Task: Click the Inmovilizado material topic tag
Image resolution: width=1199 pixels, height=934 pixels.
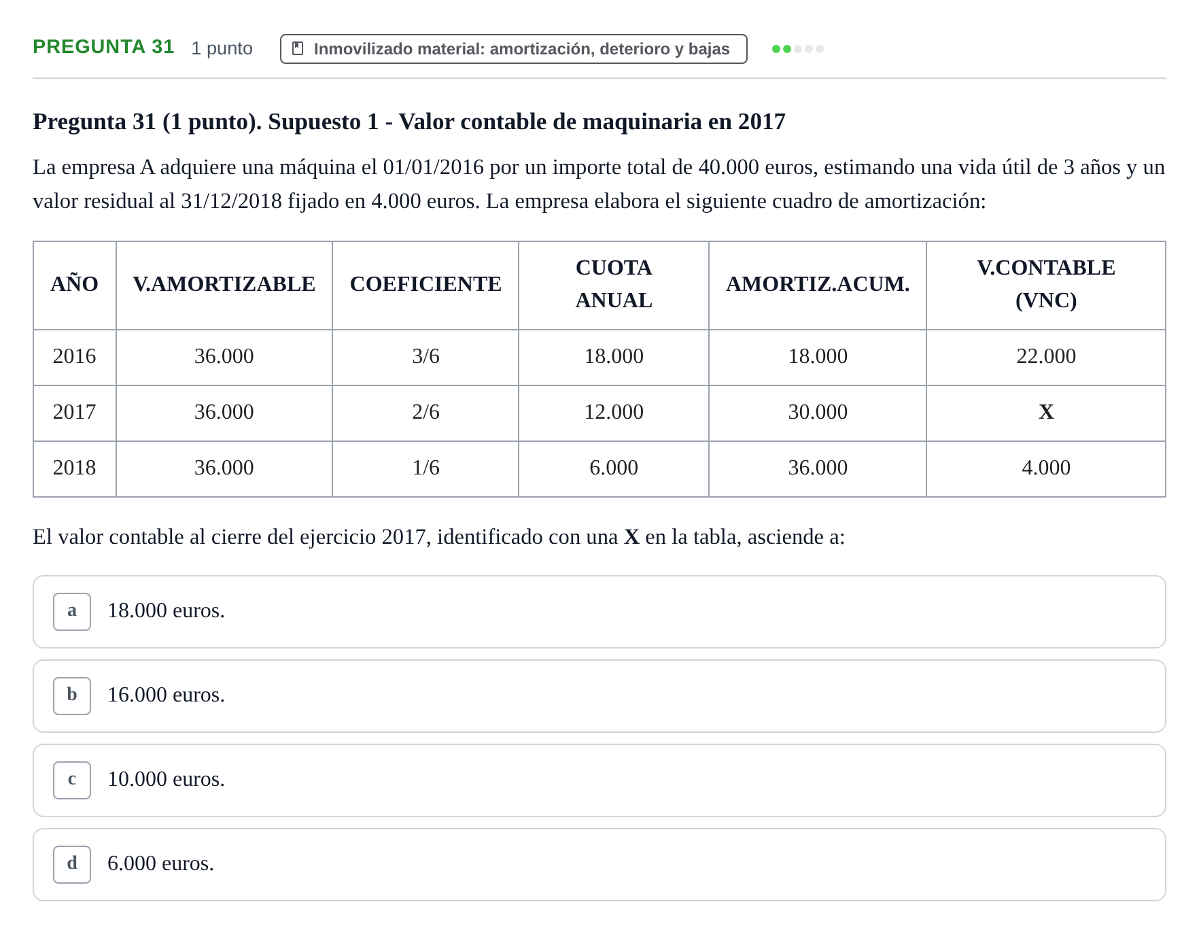Action: [513, 49]
